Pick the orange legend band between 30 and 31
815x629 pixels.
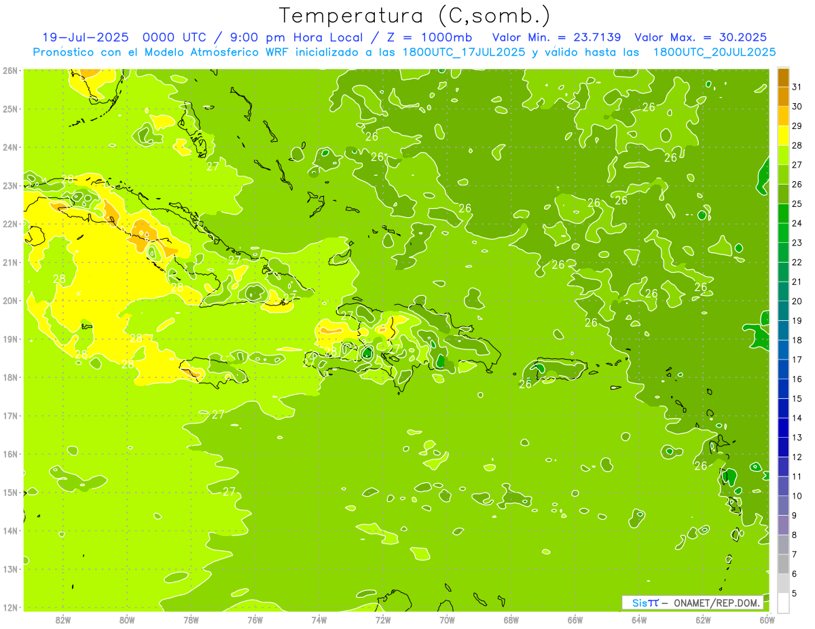pos(783,96)
